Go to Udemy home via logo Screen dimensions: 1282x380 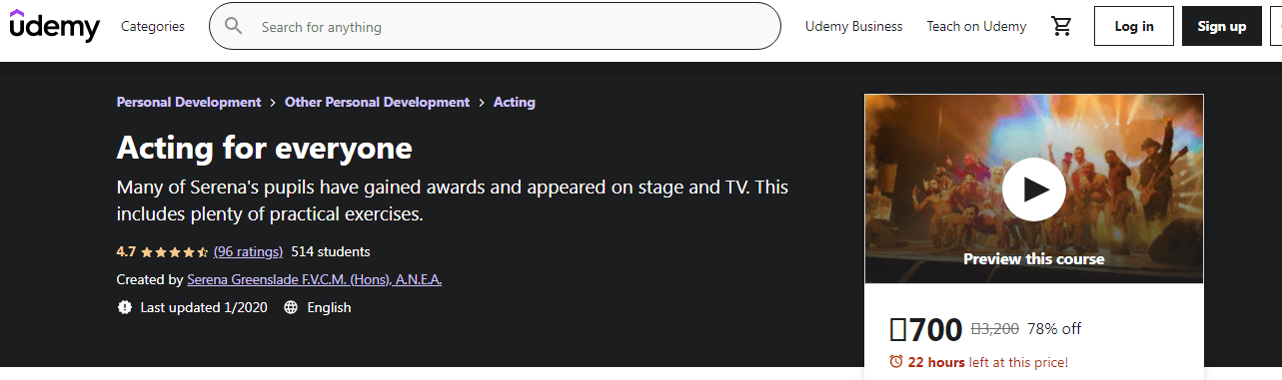[55, 27]
